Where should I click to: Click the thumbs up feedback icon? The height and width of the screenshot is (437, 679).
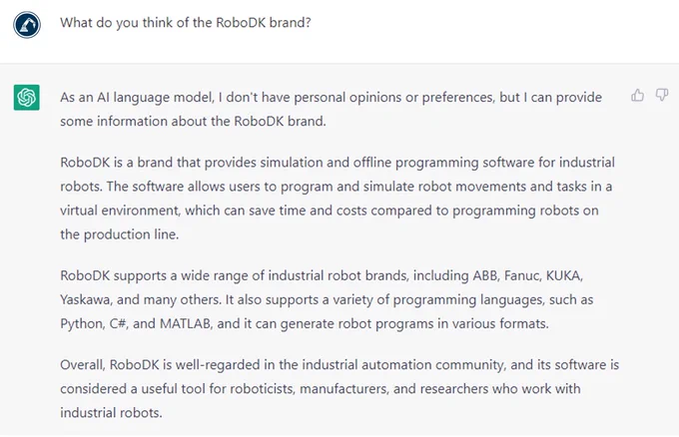tap(637, 95)
